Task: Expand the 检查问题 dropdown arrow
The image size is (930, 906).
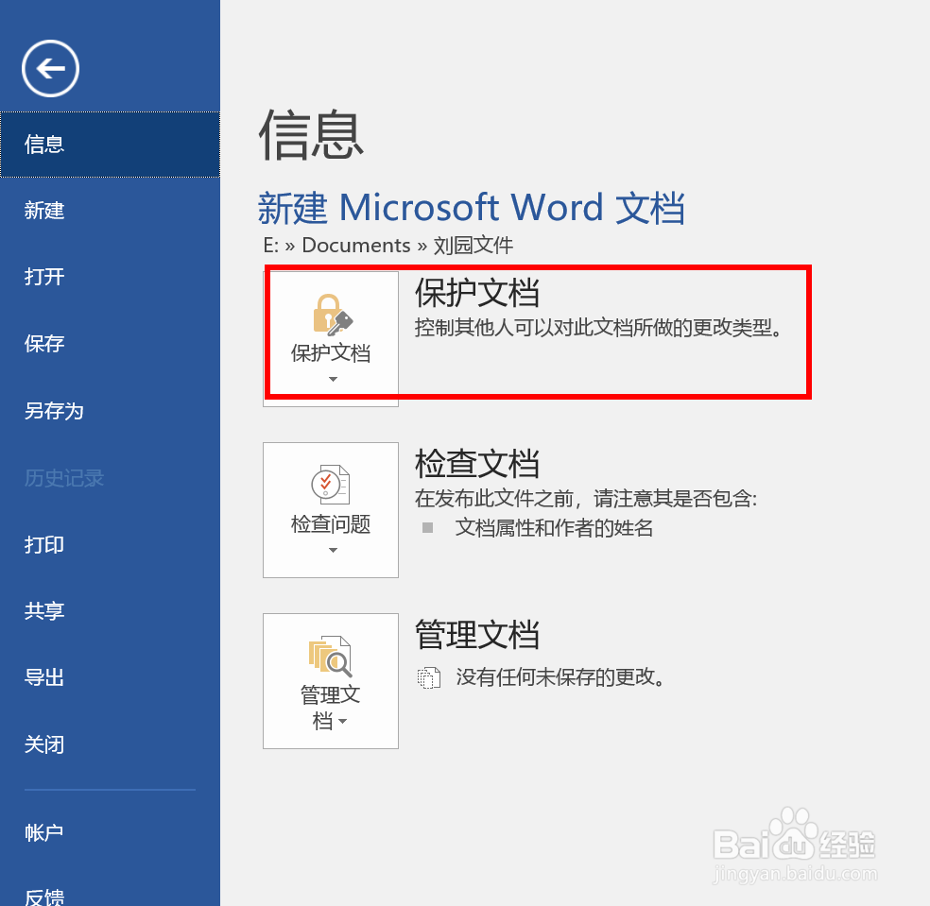Action: pyautogui.click(x=333, y=550)
